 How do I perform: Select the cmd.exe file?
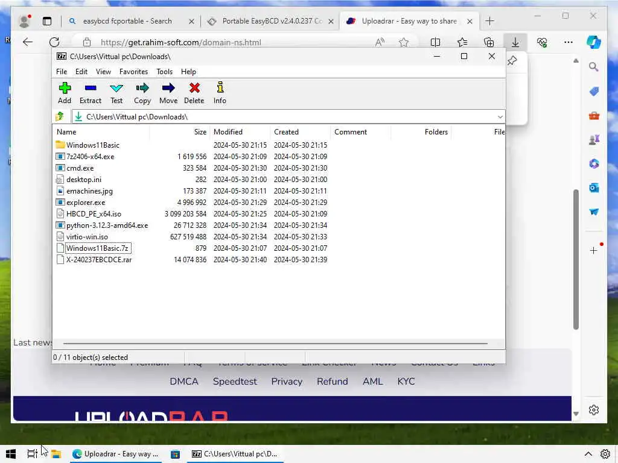pos(279,168)
